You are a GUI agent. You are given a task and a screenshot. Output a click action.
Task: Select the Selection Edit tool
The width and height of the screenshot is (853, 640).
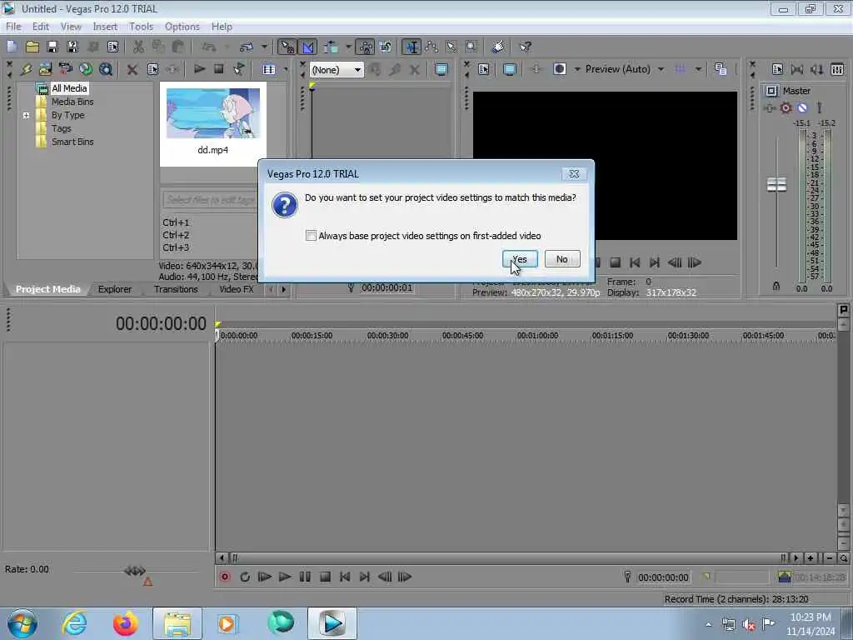(x=451, y=47)
